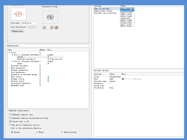Click the Type of variable dropdown arrow
This screenshot has width=187, height=140.
pyautogui.click(x=132, y=9)
